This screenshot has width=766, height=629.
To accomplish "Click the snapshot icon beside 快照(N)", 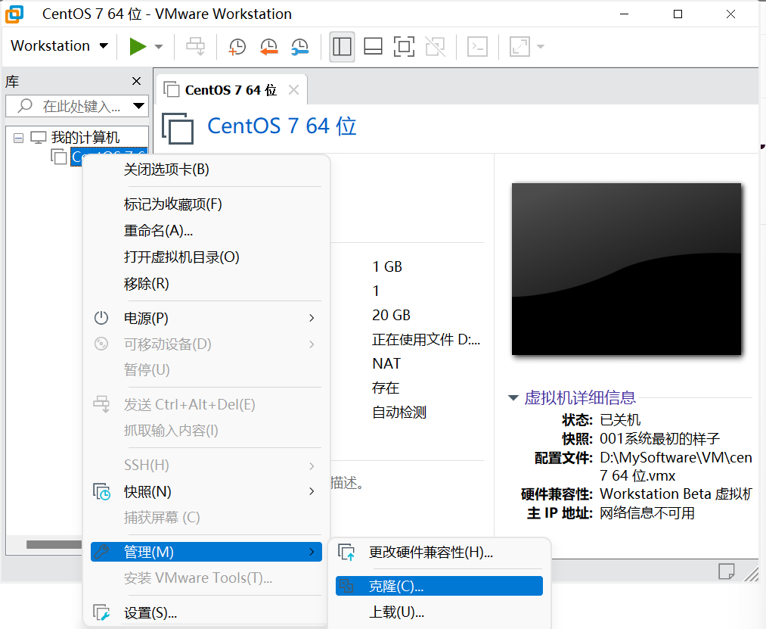I will click(101, 491).
